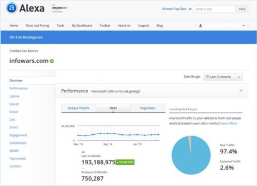Click the Alexa logo icon

(x=12, y=8)
